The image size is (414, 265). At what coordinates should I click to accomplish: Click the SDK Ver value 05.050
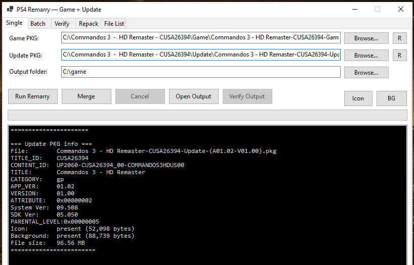click(67, 215)
